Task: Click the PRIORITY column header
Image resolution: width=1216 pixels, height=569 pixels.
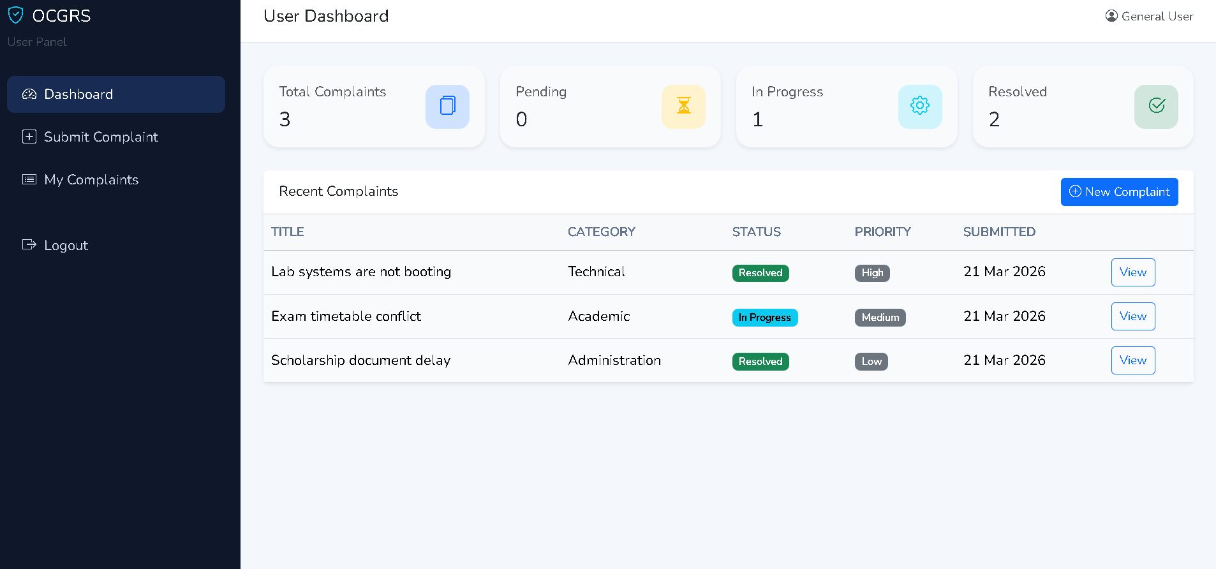Action: coord(883,232)
